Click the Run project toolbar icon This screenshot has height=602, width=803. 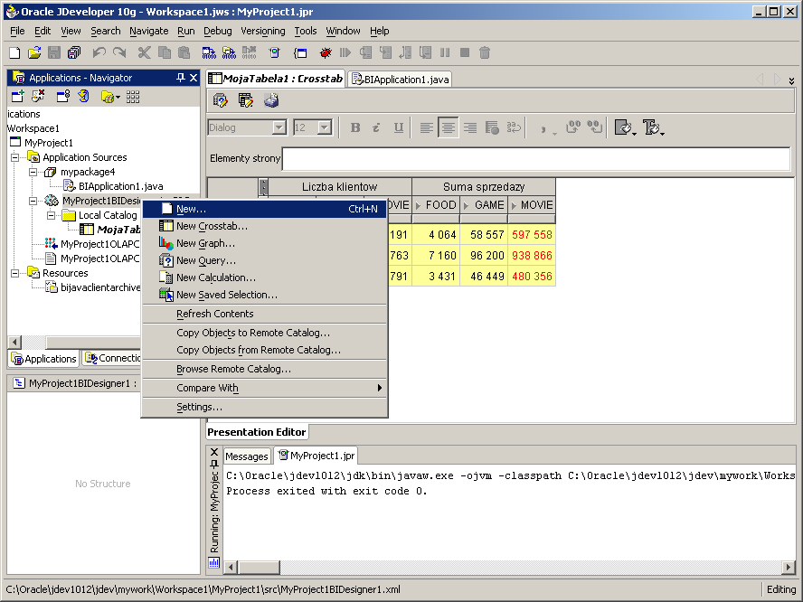point(275,52)
